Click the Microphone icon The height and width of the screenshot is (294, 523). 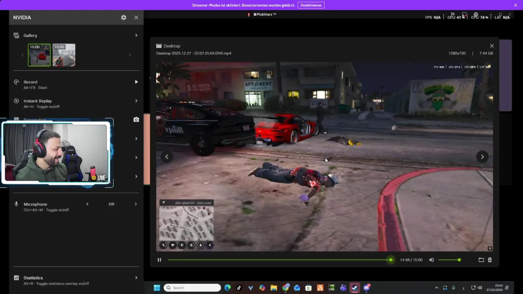coord(16,204)
